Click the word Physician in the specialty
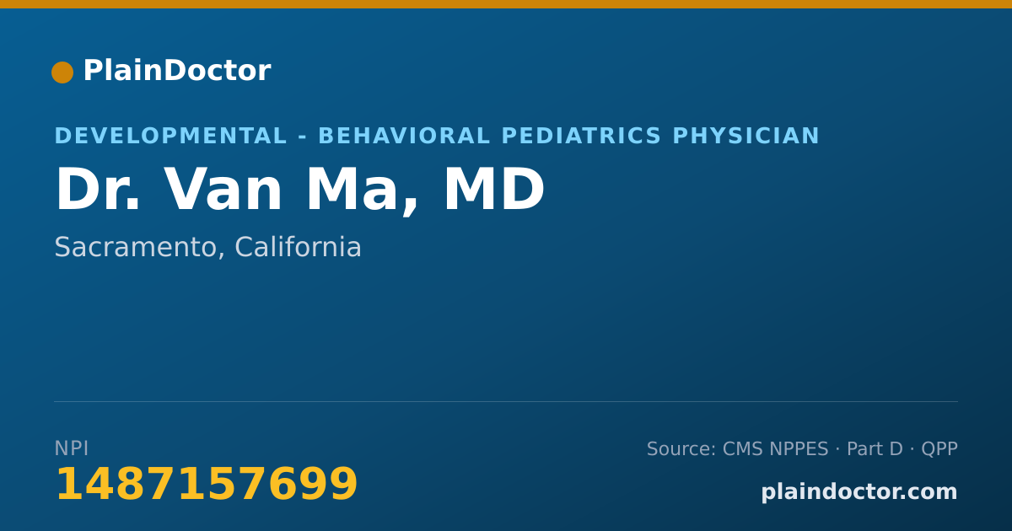 746,137
